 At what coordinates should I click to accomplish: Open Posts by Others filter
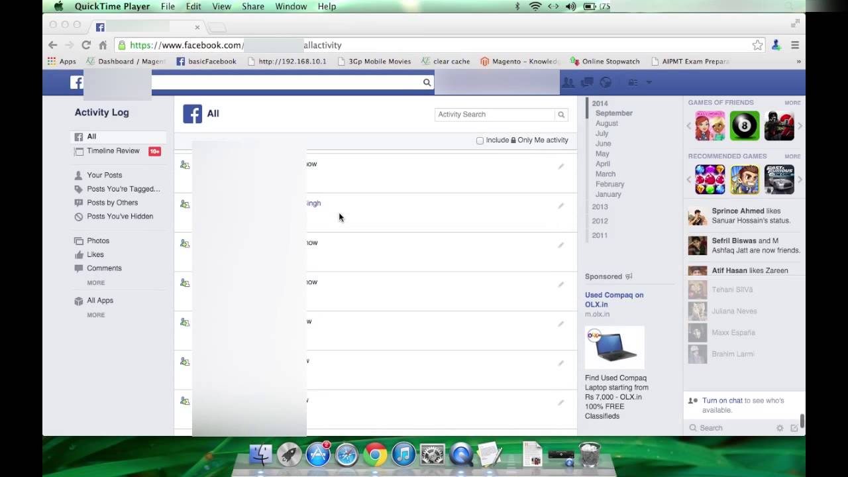tap(113, 203)
